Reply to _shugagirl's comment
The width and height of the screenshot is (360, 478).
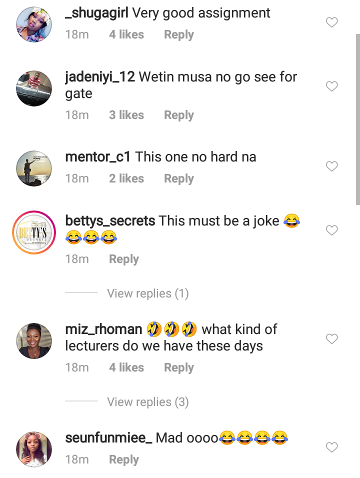(x=178, y=35)
